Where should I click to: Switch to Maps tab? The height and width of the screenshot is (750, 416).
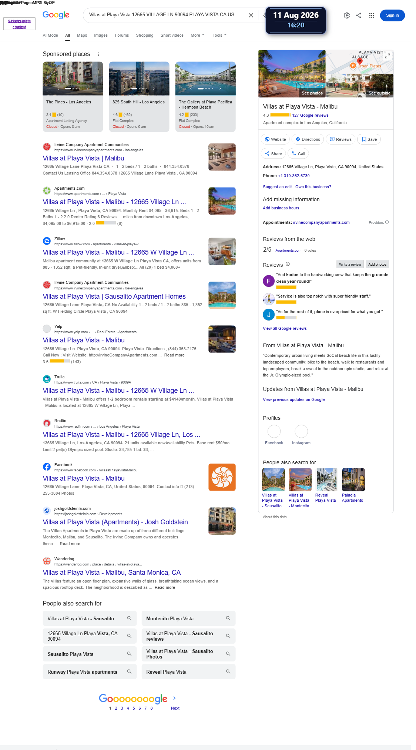click(x=82, y=35)
